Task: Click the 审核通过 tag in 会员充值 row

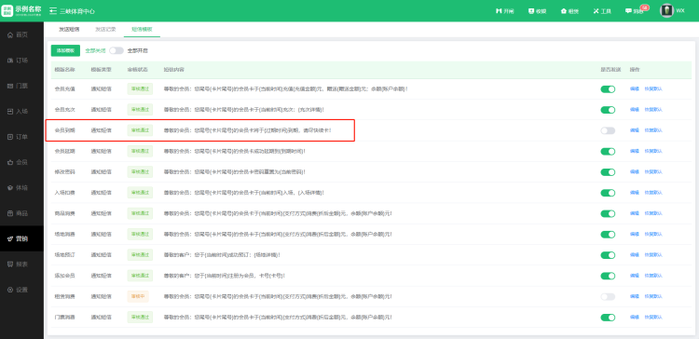Action: point(140,89)
